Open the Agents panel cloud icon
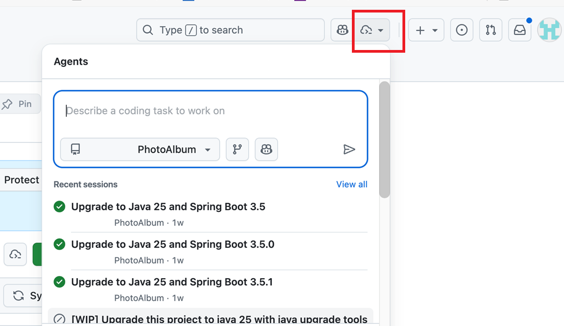The width and height of the screenshot is (564, 326). (x=367, y=30)
